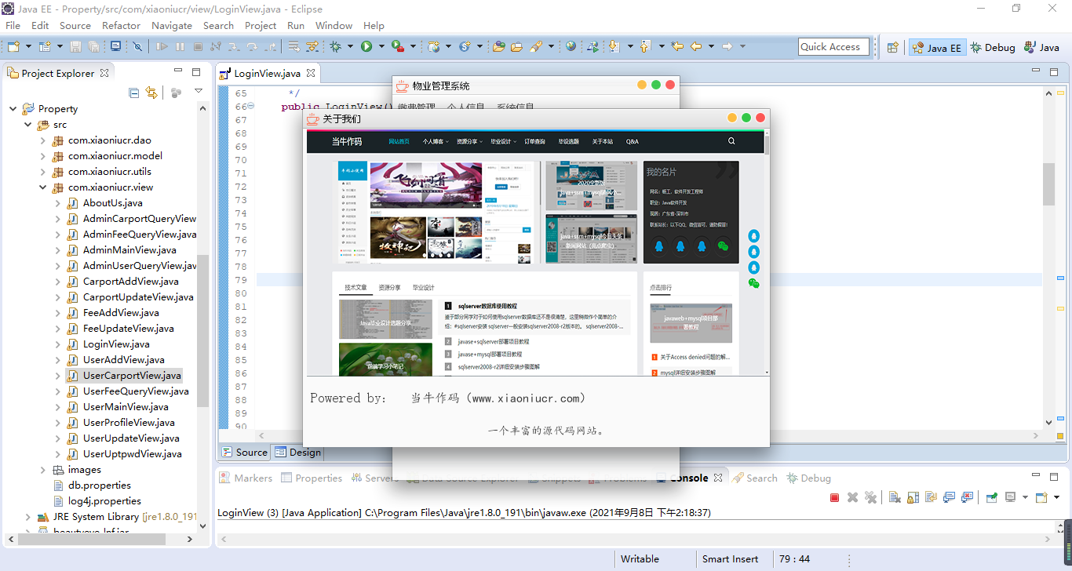Open the Window menu
Screen dimensions: 1072x571
[x=334, y=25]
